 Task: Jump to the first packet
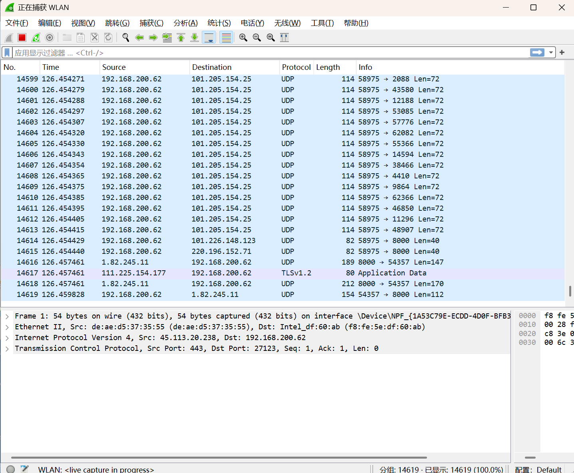point(181,38)
